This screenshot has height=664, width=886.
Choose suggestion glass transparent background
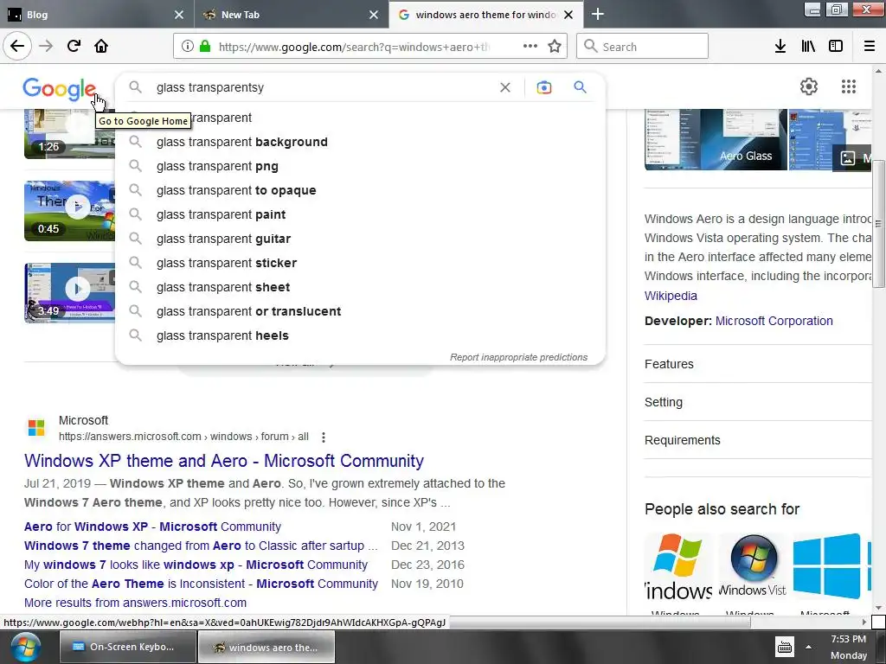point(360,142)
